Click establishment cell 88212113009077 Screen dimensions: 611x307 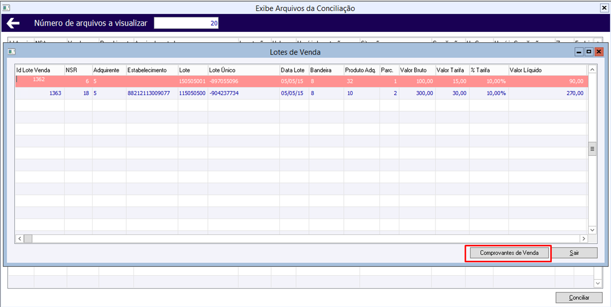coord(152,94)
